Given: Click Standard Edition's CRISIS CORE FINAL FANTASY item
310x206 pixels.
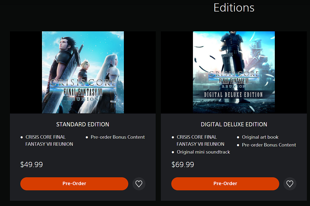Looking at the screenshot, I should pyautogui.click(x=49, y=140).
